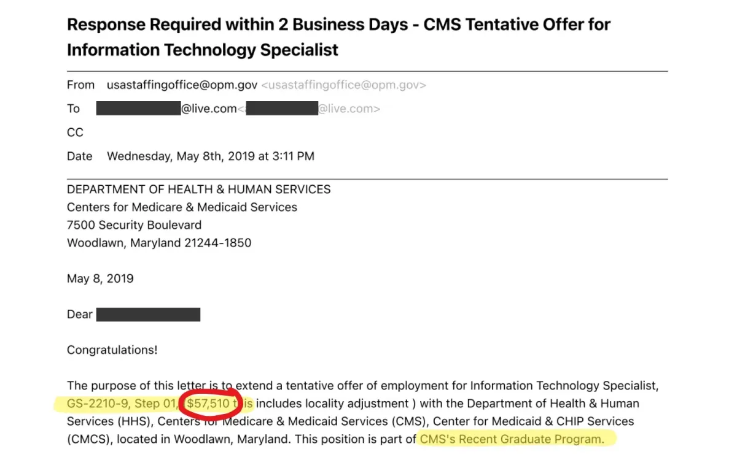
Task: Click the gray sender address in angle brackets
Action: (344, 85)
